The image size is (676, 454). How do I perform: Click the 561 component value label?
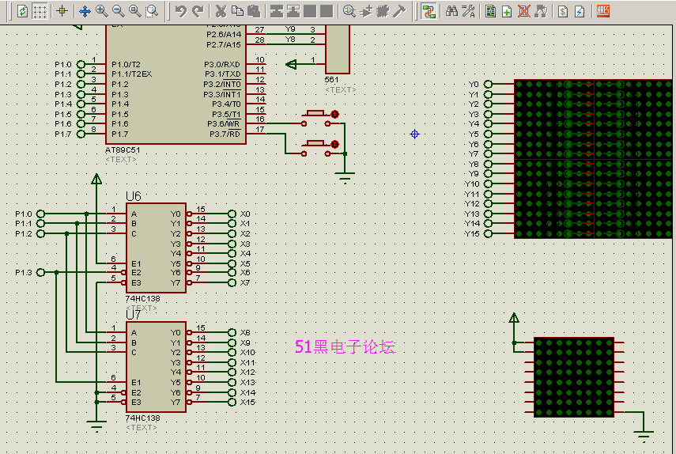[331, 80]
